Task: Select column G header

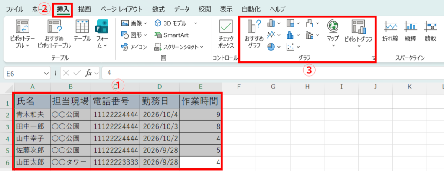Action: 273,87
